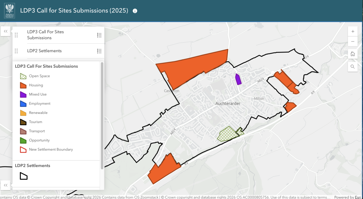Screen dimensions: 363x199
Task: Click the hatched green Open Space polygon
Action: pos(228,134)
